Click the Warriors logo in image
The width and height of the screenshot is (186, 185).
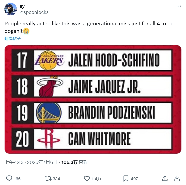pyautogui.click(x=48, y=113)
